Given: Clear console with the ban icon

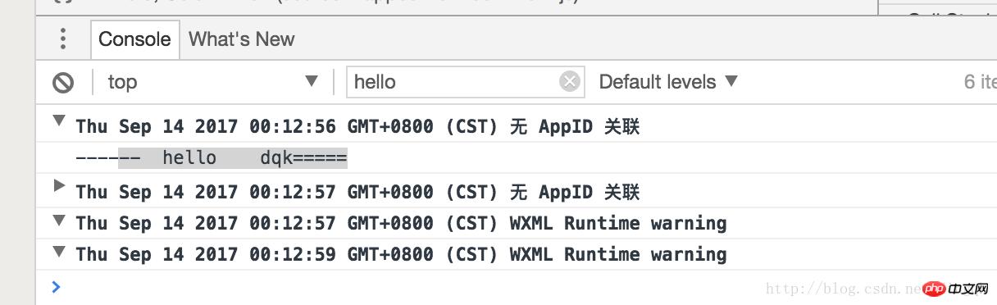Looking at the screenshot, I should click(x=63, y=82).
